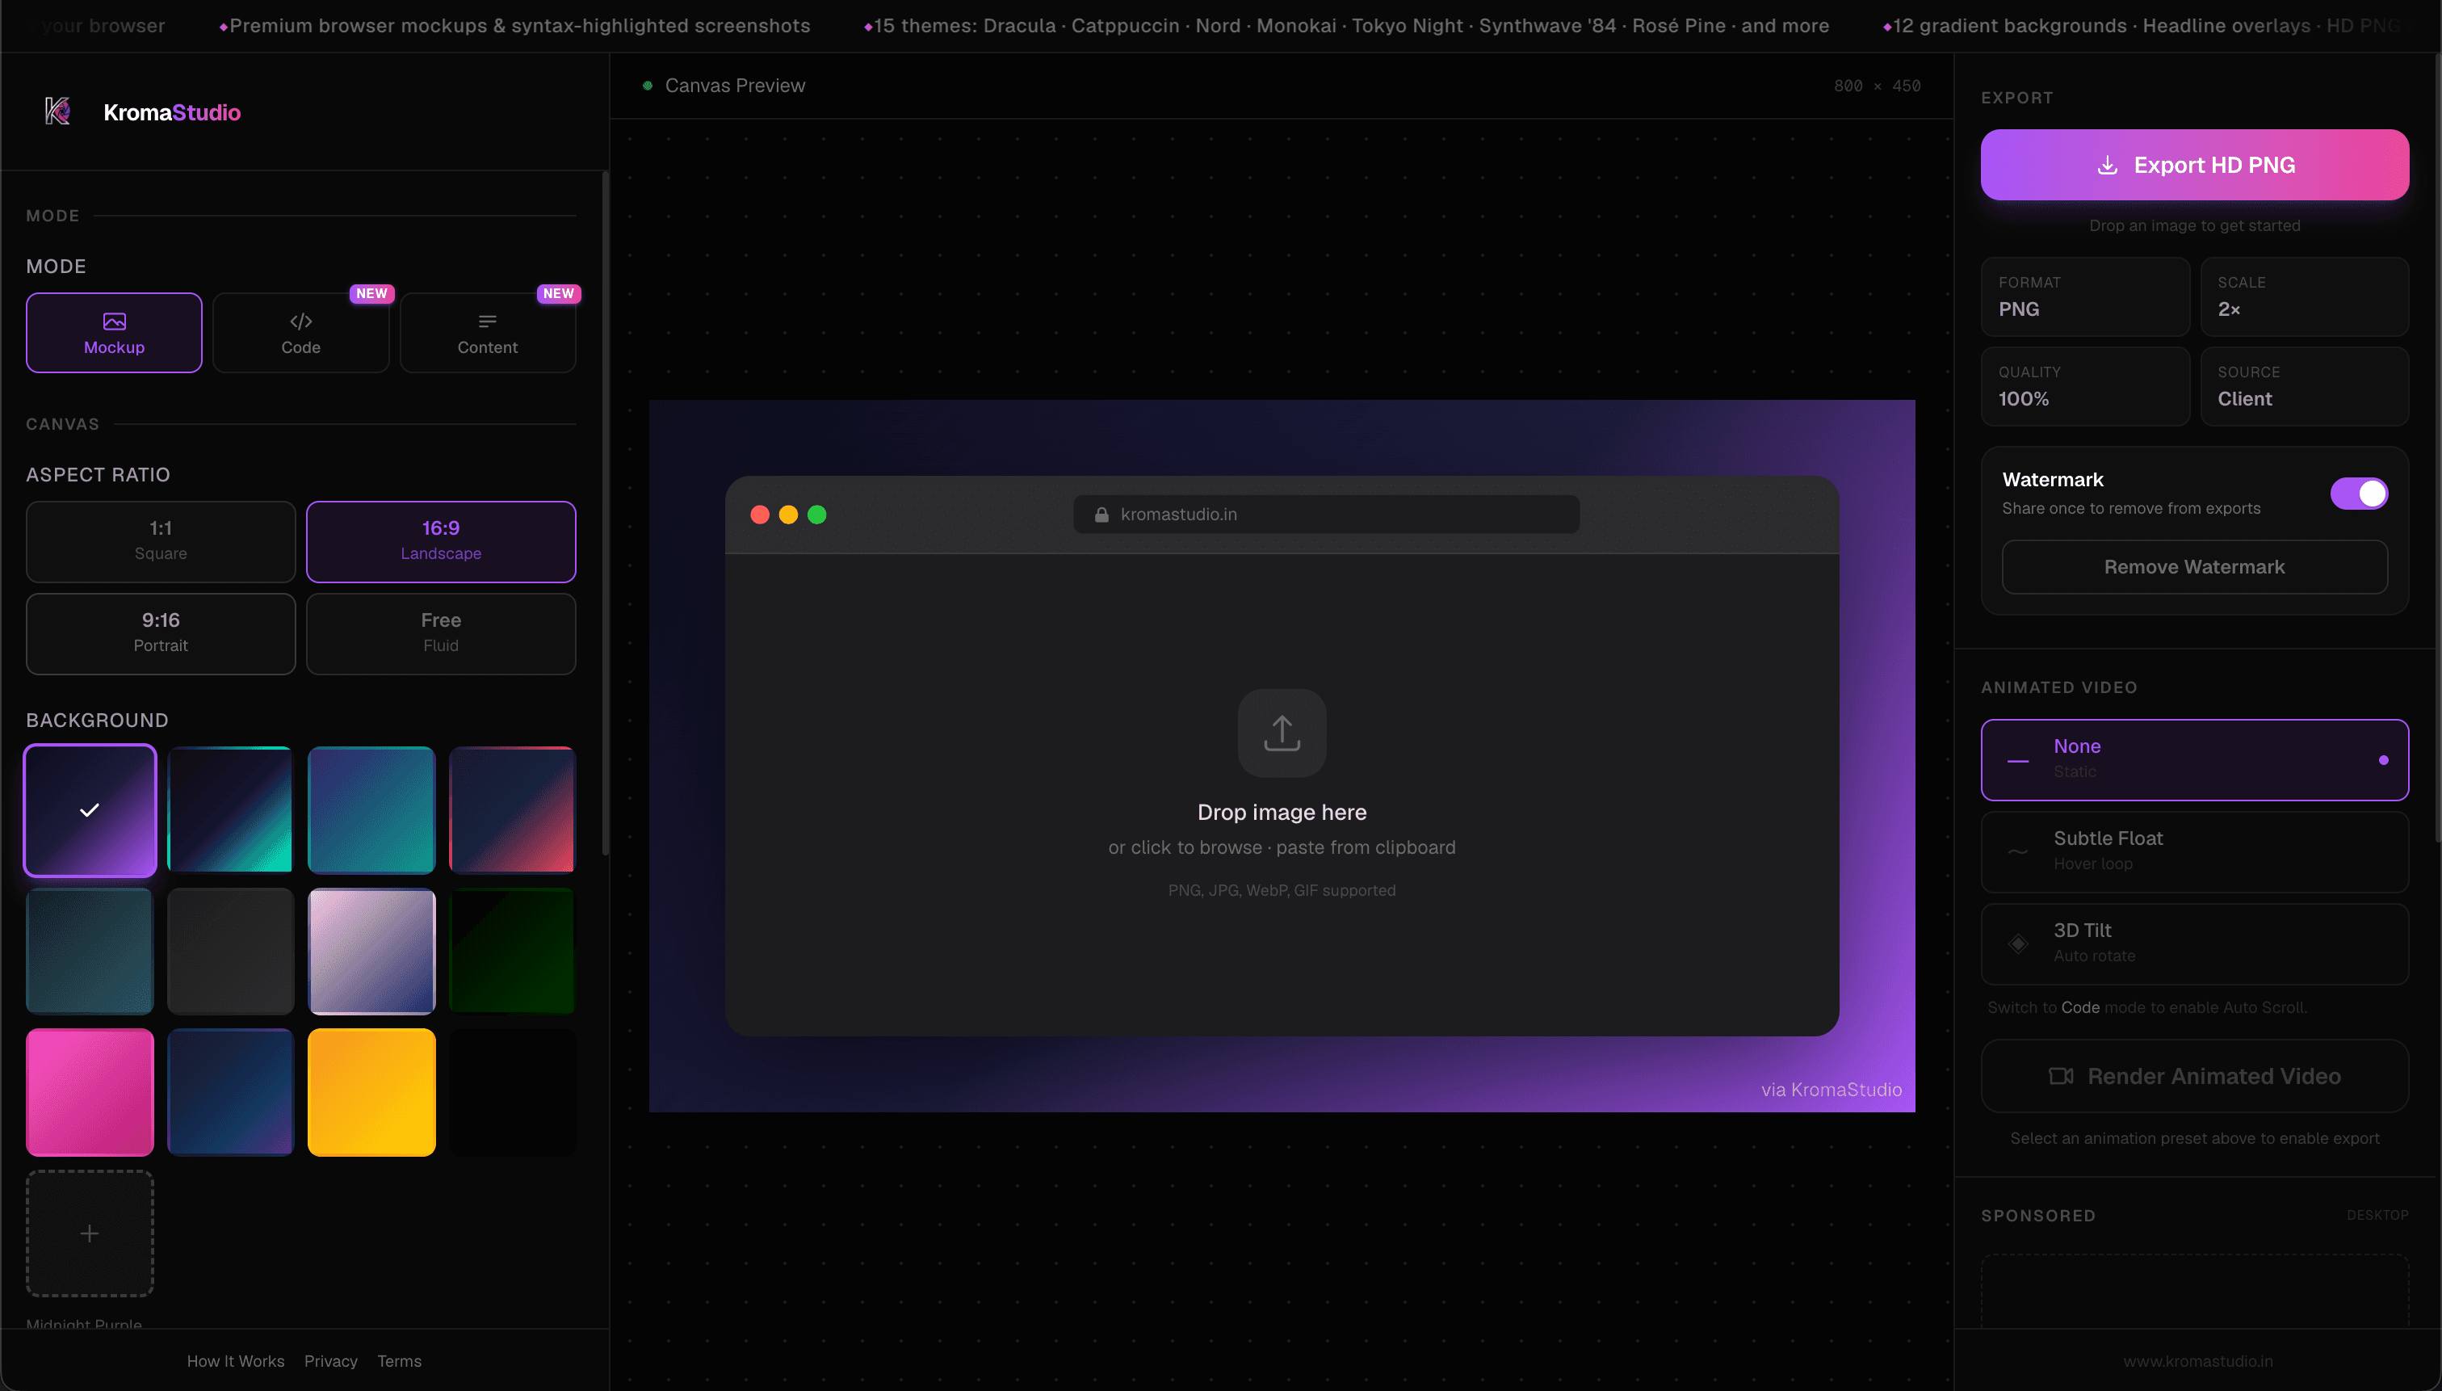Switch to Content mode
2442x1391 pixels.
click(488, 333)
